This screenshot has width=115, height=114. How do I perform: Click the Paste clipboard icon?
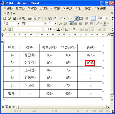(x=50, y=18)
